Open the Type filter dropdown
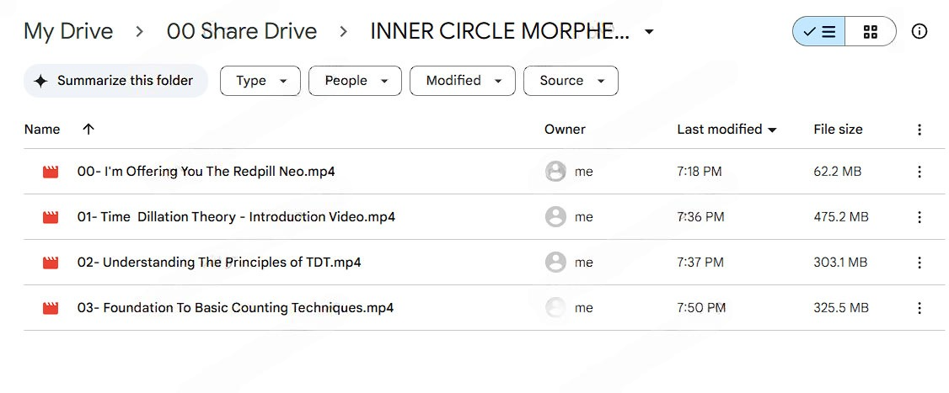The height and width of the screenshot is (393, 949). pyautogui.click(x=260, y=81)
